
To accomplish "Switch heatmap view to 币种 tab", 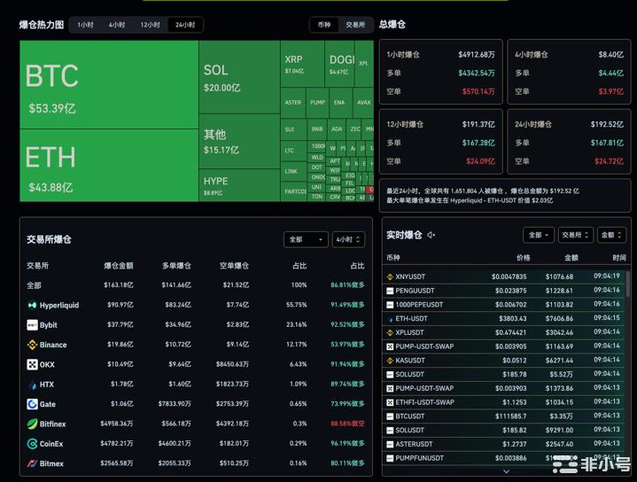I will [x=324, y=25].
